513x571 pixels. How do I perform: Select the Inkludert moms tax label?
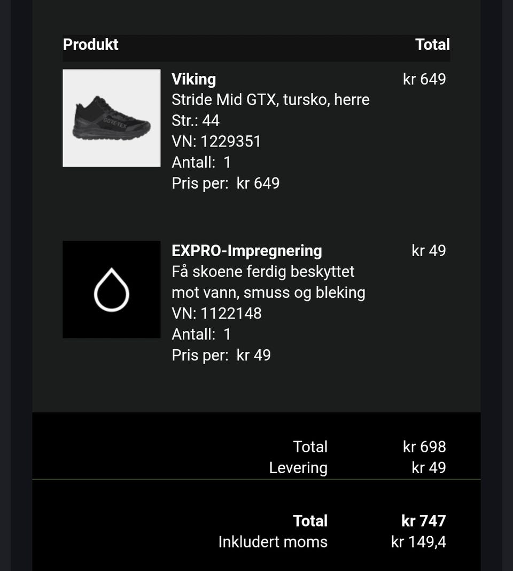click(x=273, y=542)
